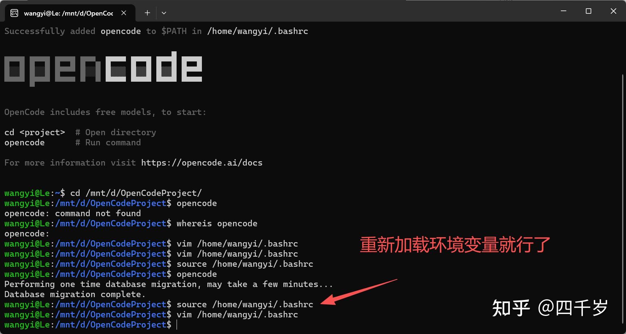Click the 'cd <project>' instruction line
Viewport: 626px width, 334px height.
[80, 132]
